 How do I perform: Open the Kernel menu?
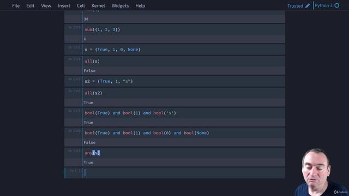tap(98, 6)
